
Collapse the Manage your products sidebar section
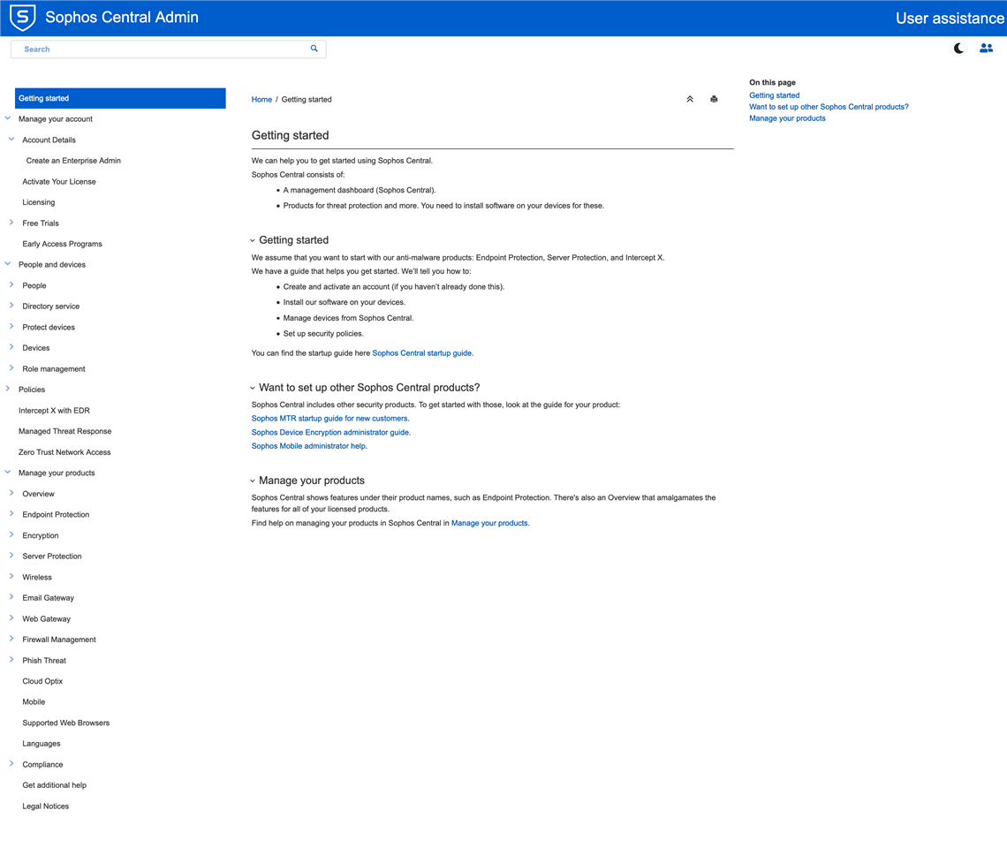point(8,473)
